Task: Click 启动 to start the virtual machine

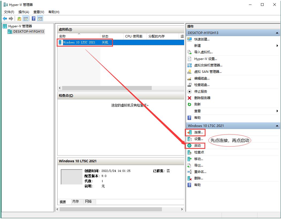Action: pyautogui.click(x=197, y=146)
